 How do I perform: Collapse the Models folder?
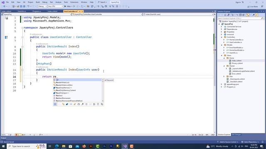(x=222, y=45)
